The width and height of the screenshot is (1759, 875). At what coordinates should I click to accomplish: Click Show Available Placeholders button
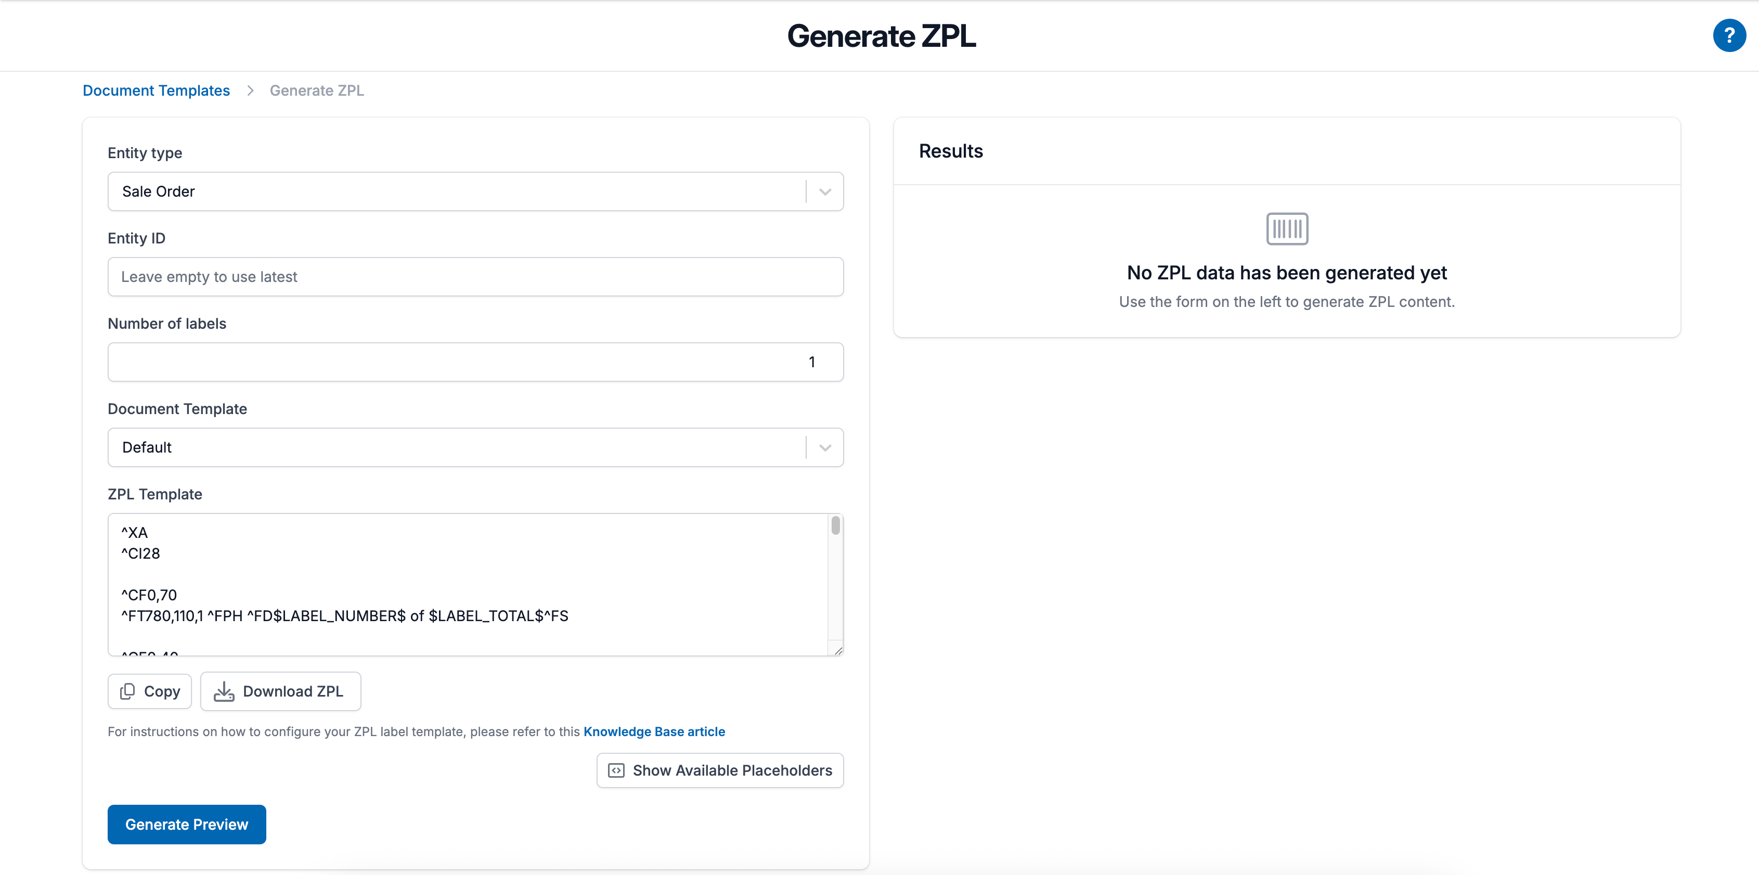(x=719, y=770)
